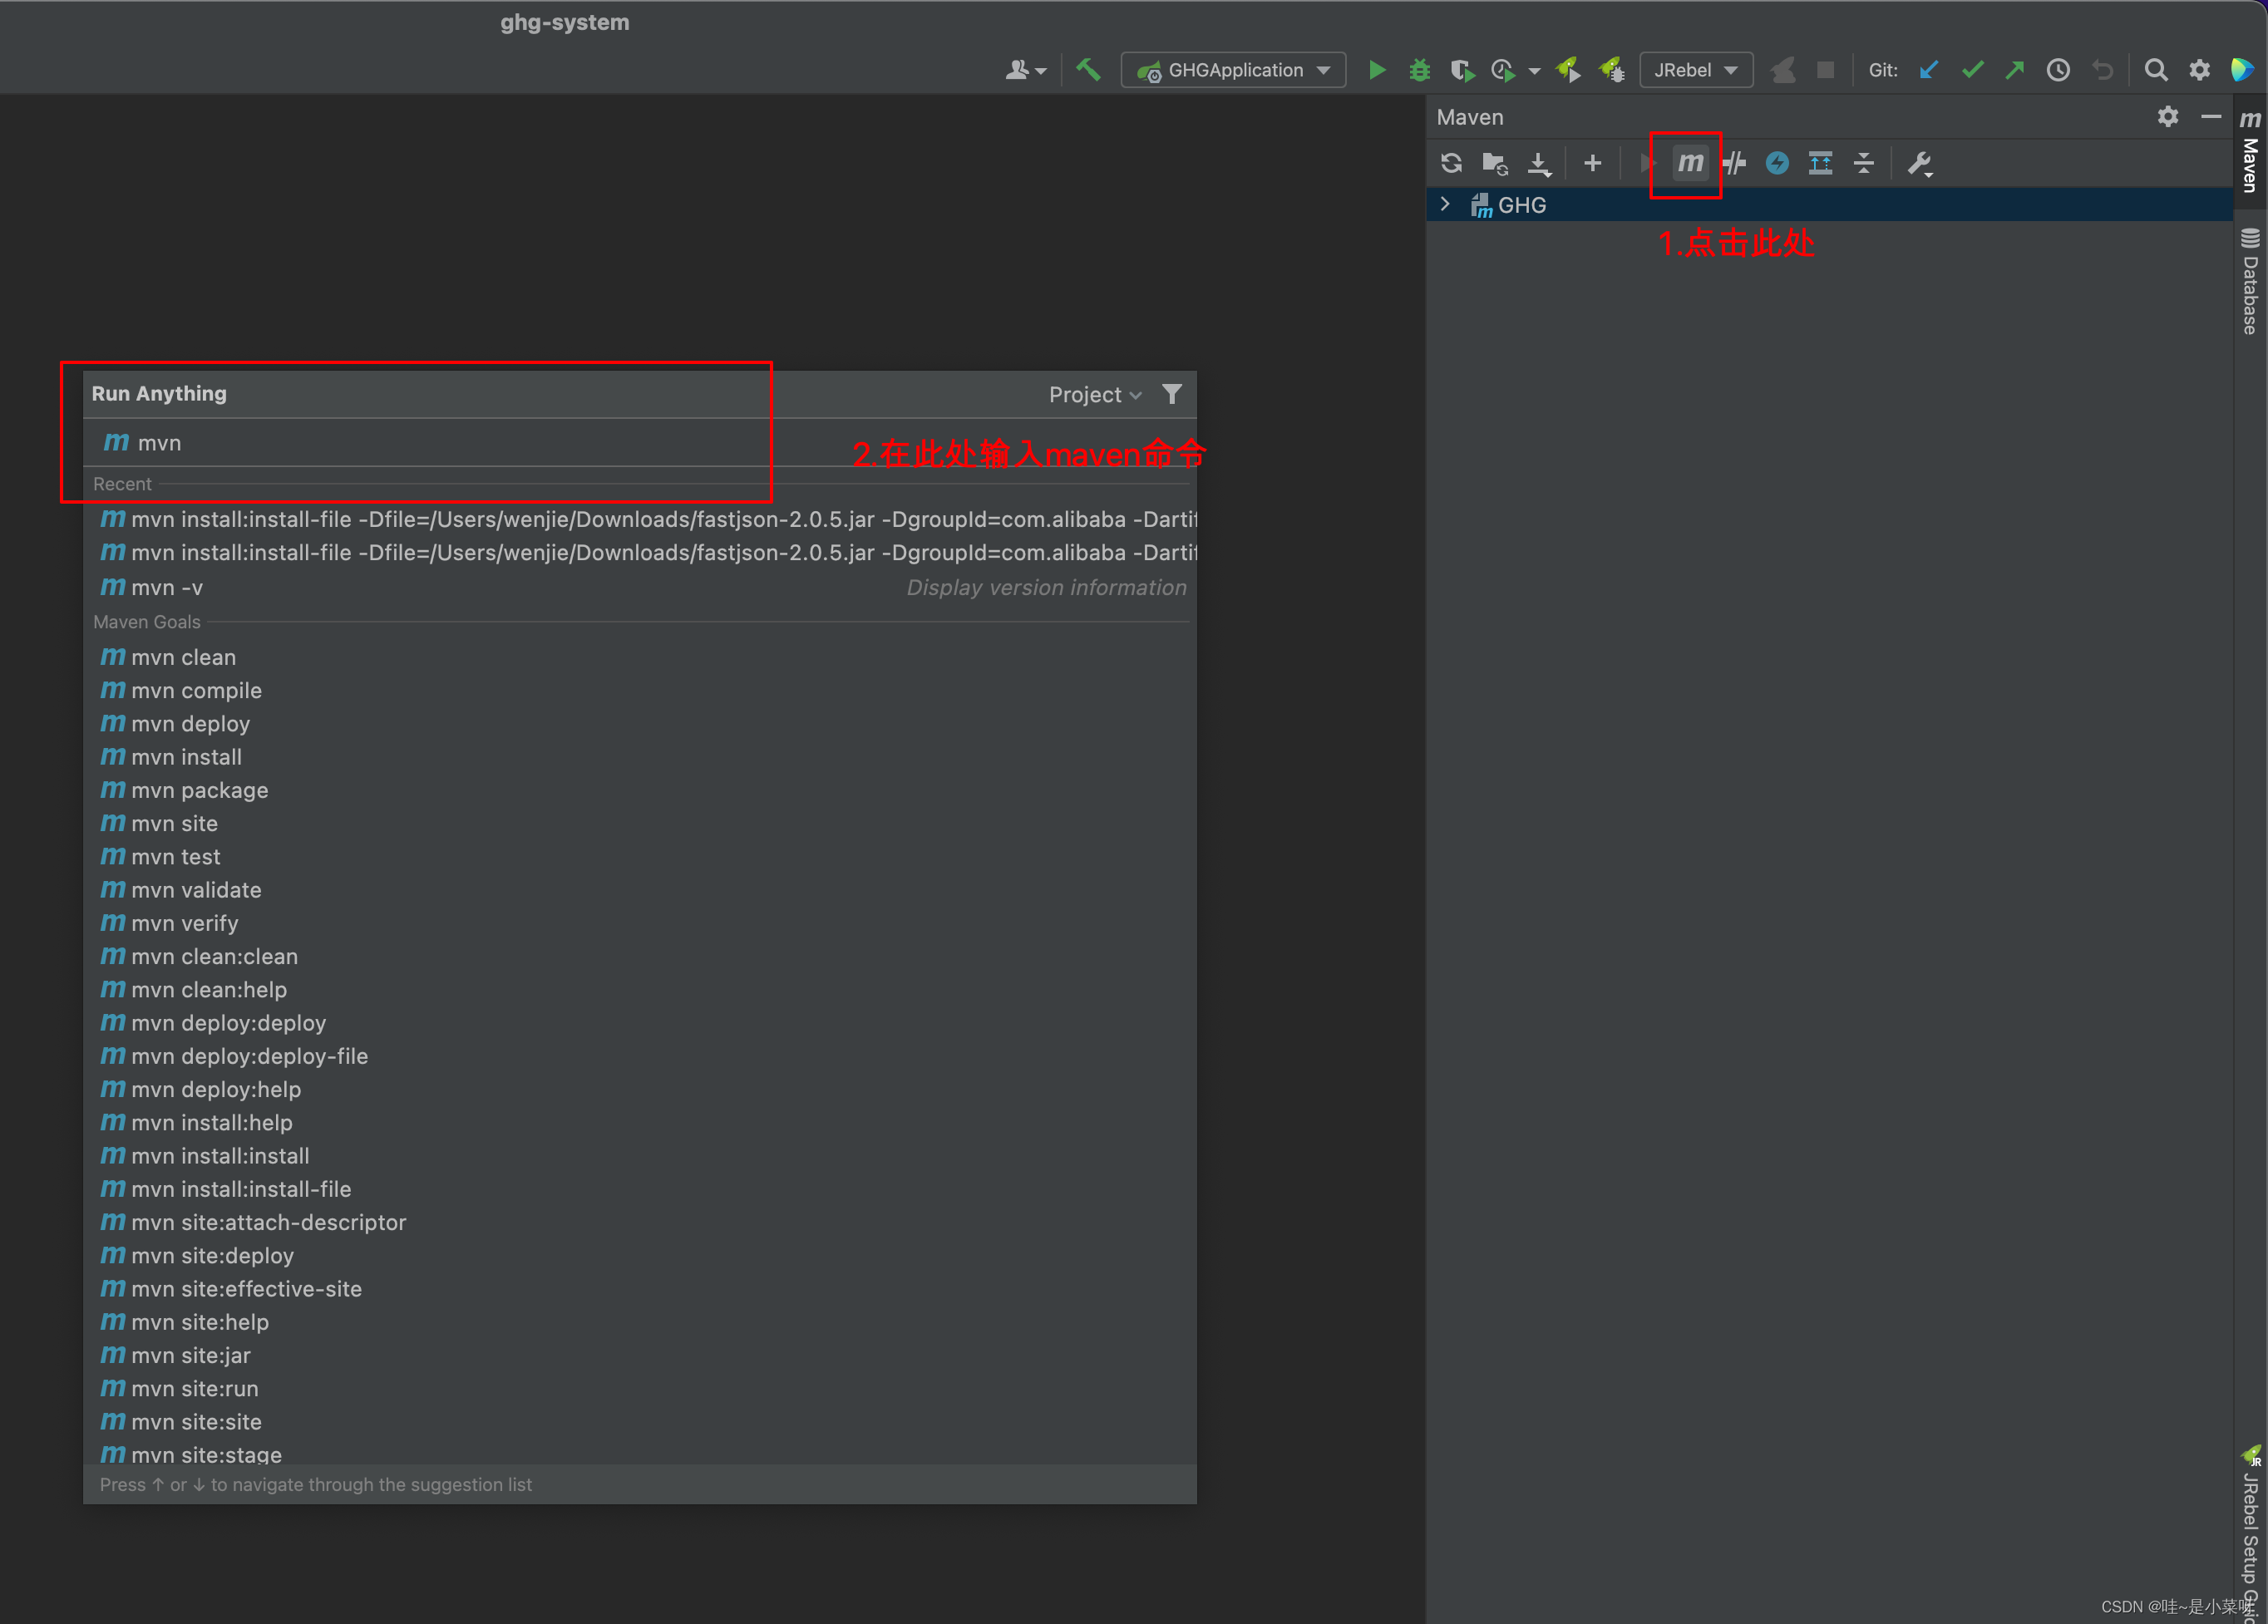2268x1624 pixels.
Task: Open the JRebel dropdown
Action: point(1696,70)
